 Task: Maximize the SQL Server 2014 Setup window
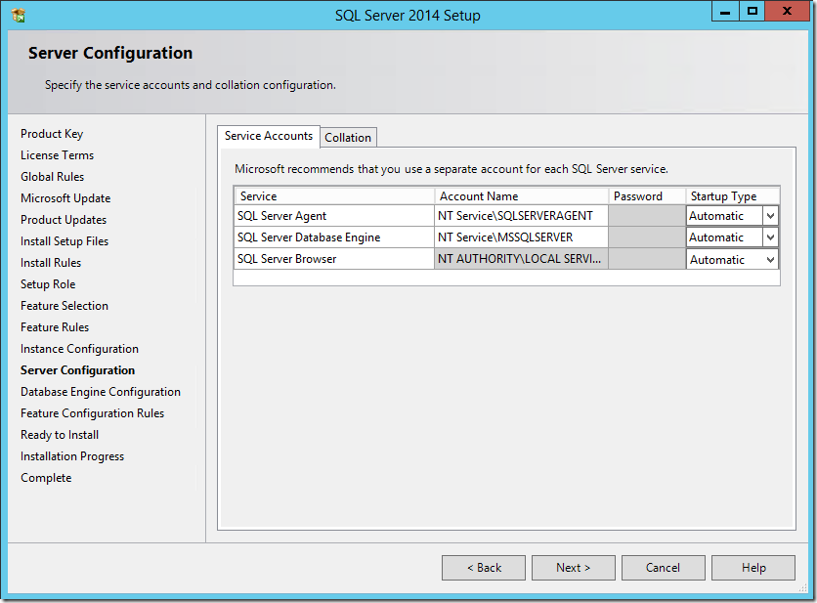point(752,12)
